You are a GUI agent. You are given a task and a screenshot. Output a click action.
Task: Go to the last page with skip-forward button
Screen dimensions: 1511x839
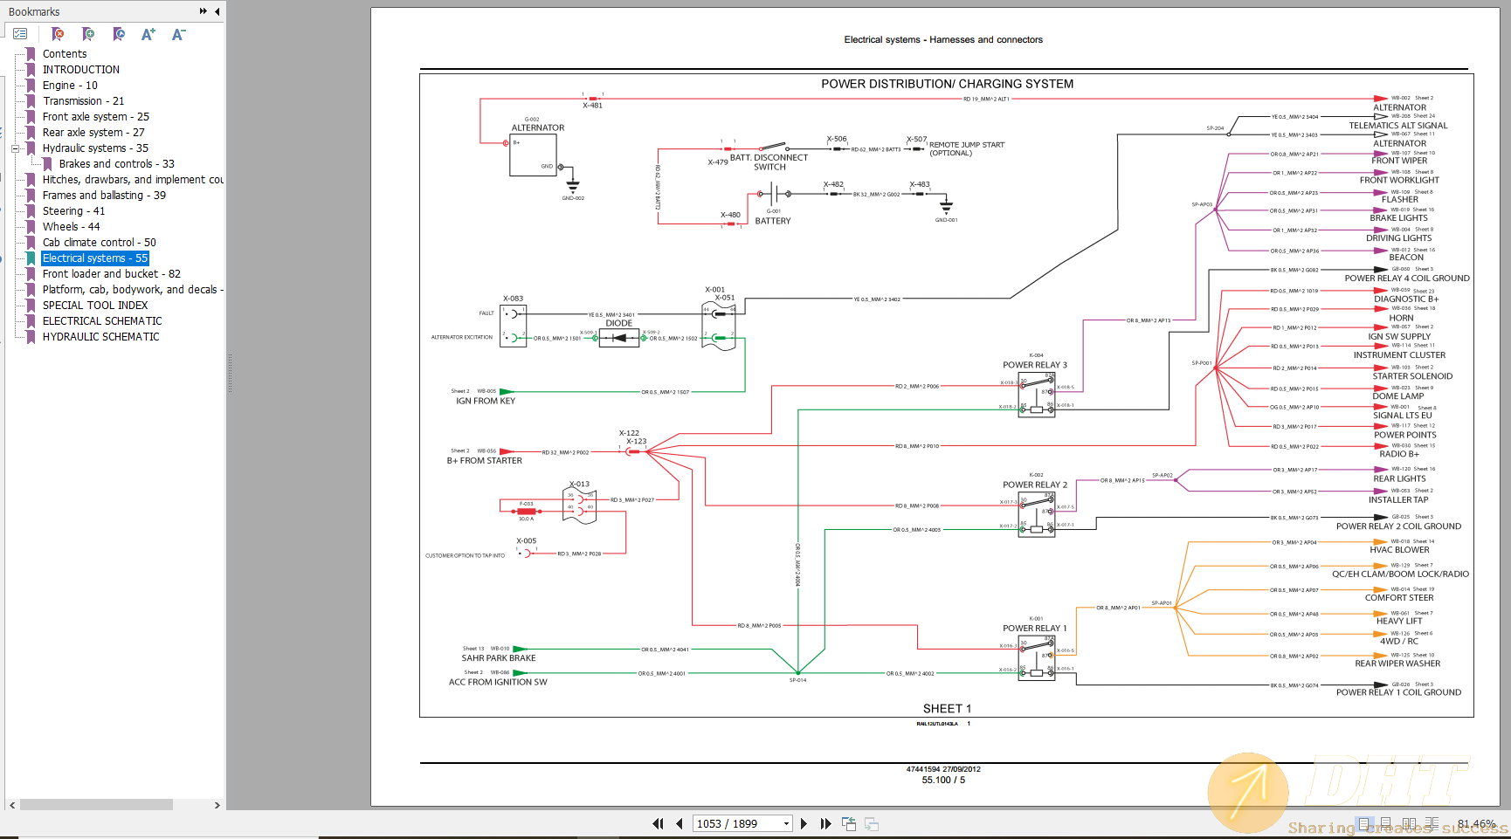pyautogui.click(x=825, y=823)
